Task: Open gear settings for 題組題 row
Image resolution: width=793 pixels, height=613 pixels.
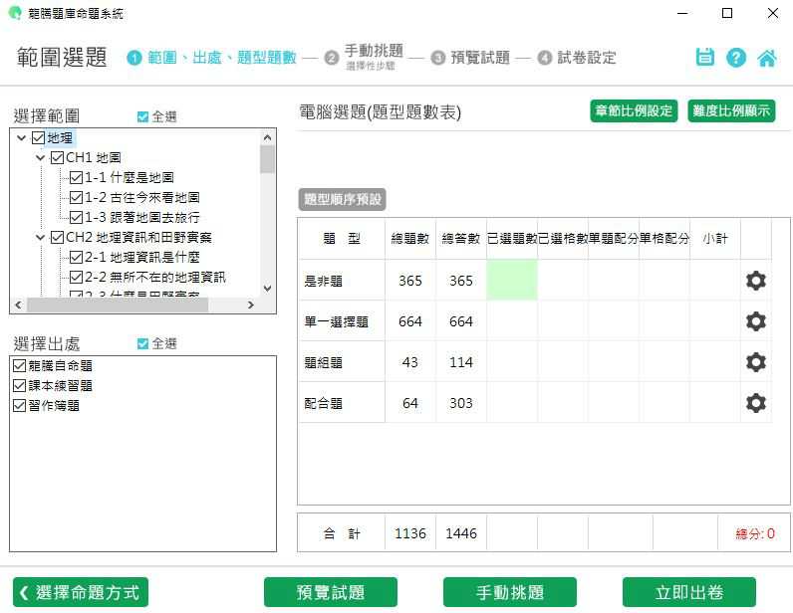Action: coord(755,362)
